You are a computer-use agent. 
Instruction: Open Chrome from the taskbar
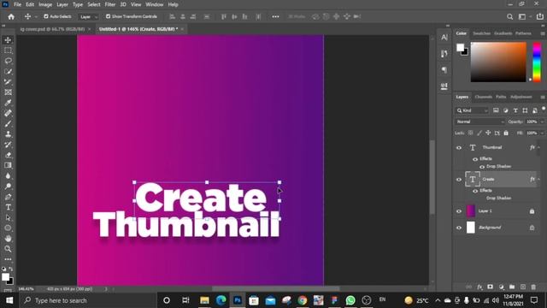point(302,300)
